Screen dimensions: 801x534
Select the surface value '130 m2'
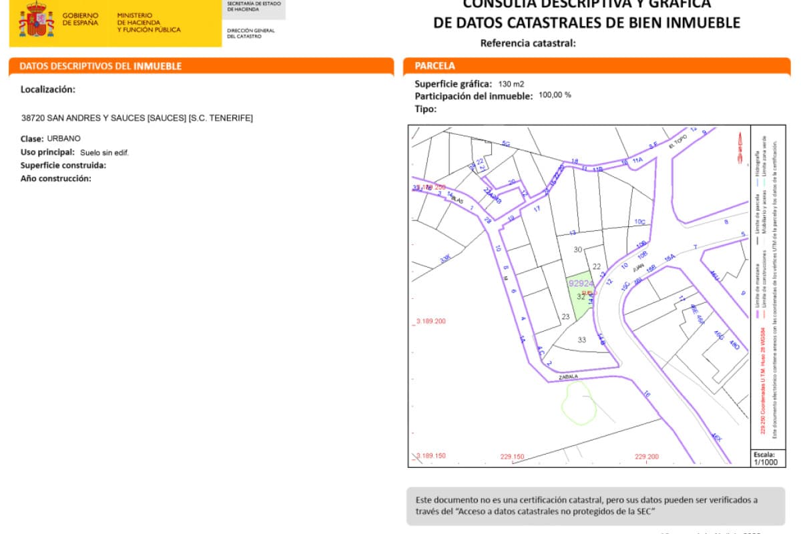point(511,84)
